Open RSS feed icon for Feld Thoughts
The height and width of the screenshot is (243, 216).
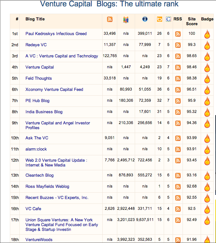[x=178, y=78]
